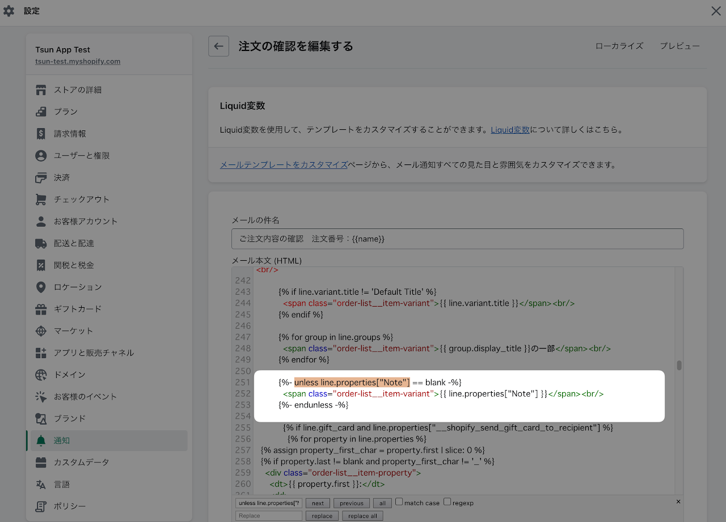Select the users and permissions icon

tap(41, 155)
